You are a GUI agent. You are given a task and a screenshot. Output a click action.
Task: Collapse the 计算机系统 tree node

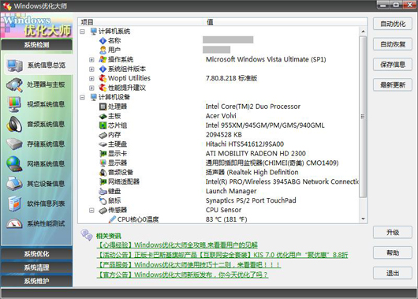(x=82, y=32)
